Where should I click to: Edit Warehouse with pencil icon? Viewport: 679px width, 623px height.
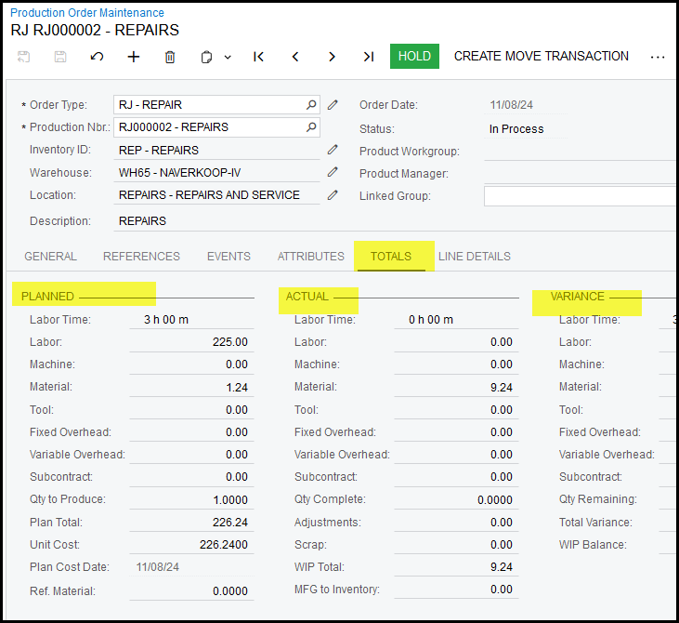pos(333,172)
